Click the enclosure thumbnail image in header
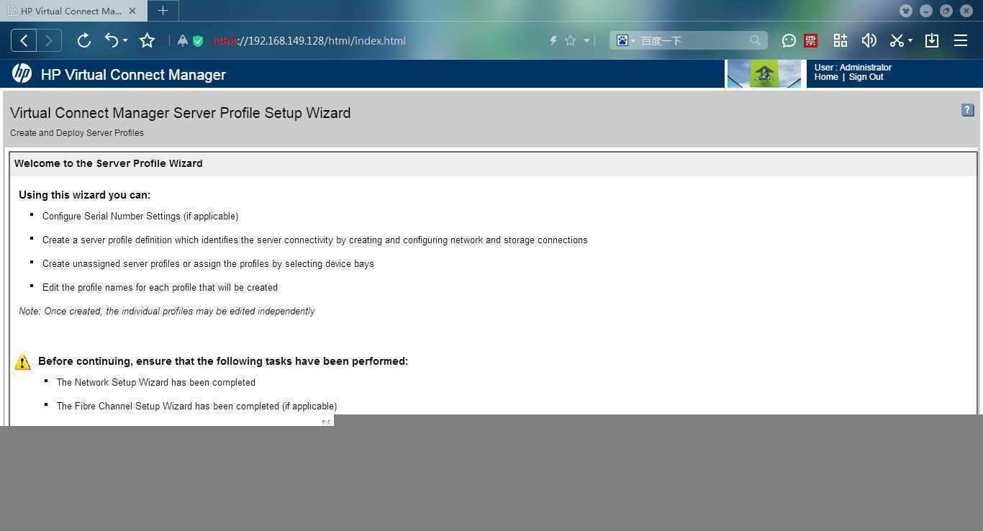 coord(764,74)
